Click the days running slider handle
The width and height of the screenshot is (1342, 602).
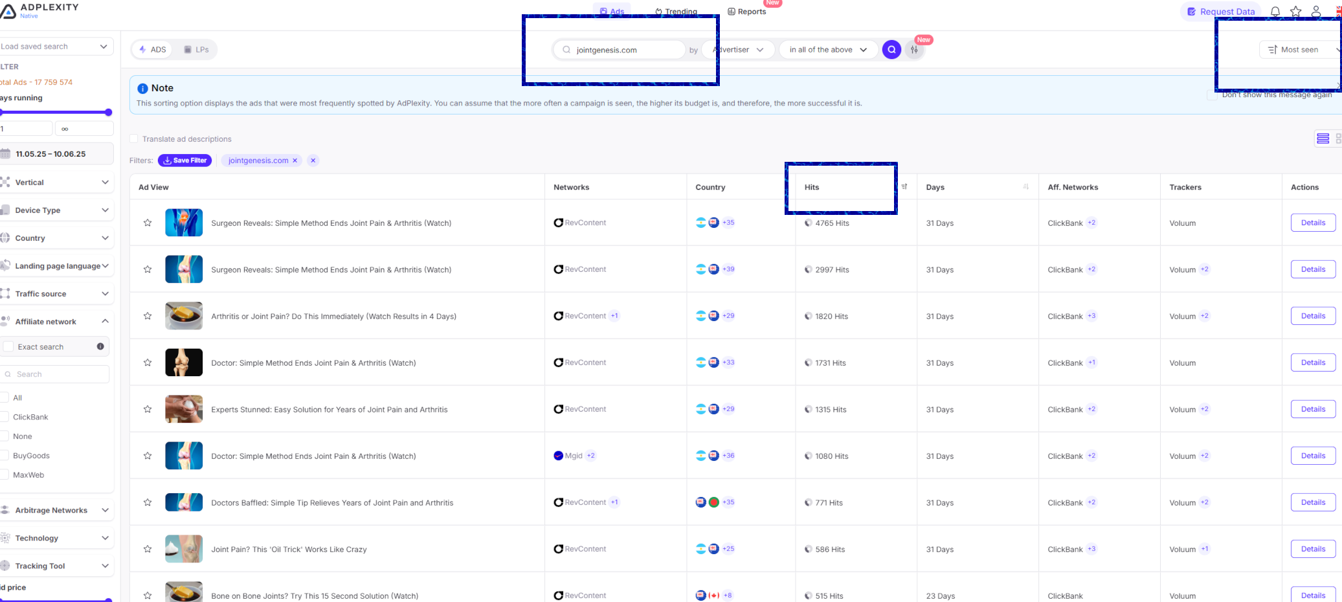(108, 113)
